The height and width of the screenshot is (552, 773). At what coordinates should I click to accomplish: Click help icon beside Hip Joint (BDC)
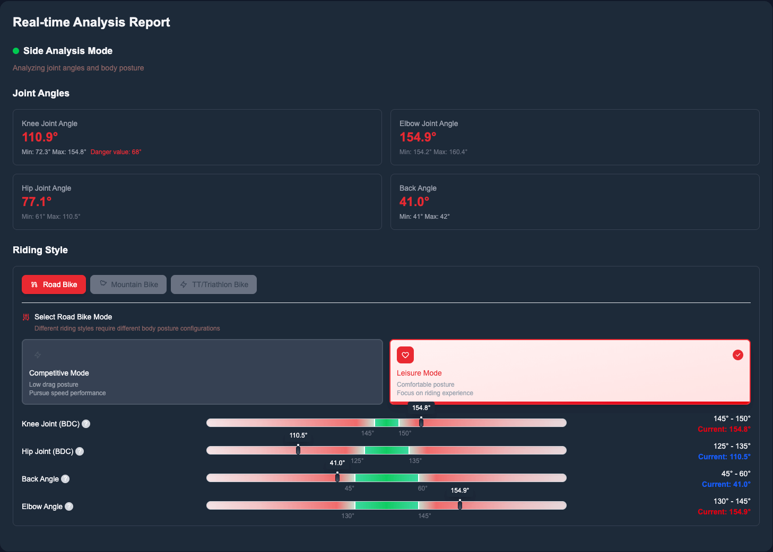click(80, 451)
